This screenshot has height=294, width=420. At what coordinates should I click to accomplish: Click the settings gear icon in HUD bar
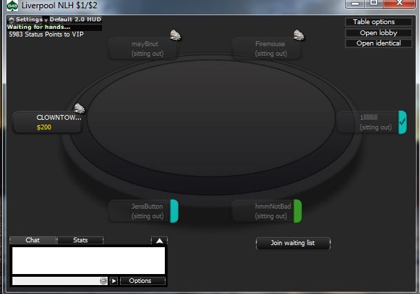pos(12,19)
